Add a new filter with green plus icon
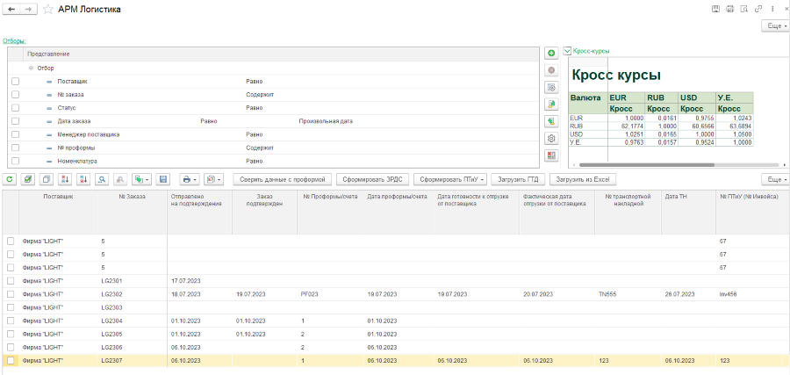The height and width of the screenshot is (375, 790). (x=551, y=53)
